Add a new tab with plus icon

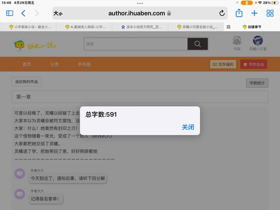(x=254, y=13)
